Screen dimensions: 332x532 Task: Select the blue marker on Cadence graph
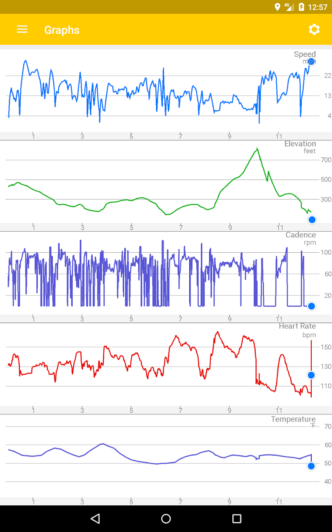click(311, 306)
